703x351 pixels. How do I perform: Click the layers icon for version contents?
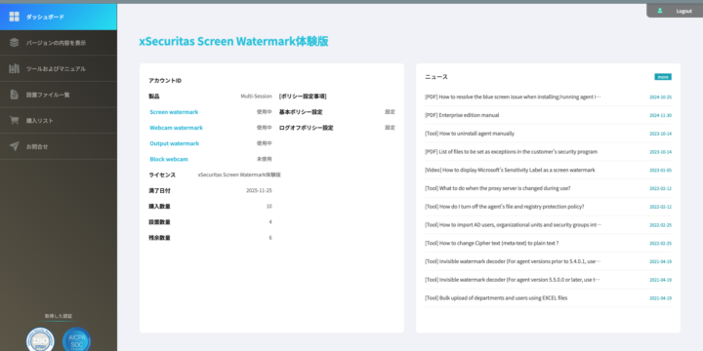click(14, 43)
